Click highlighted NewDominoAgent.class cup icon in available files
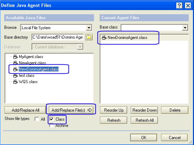194x145 pixels. (15, 69)
